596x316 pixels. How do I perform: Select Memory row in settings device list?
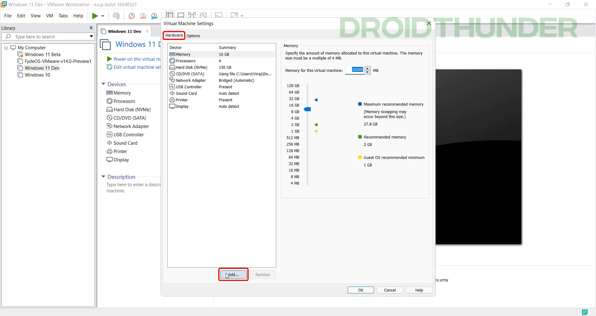coord(222,55)
